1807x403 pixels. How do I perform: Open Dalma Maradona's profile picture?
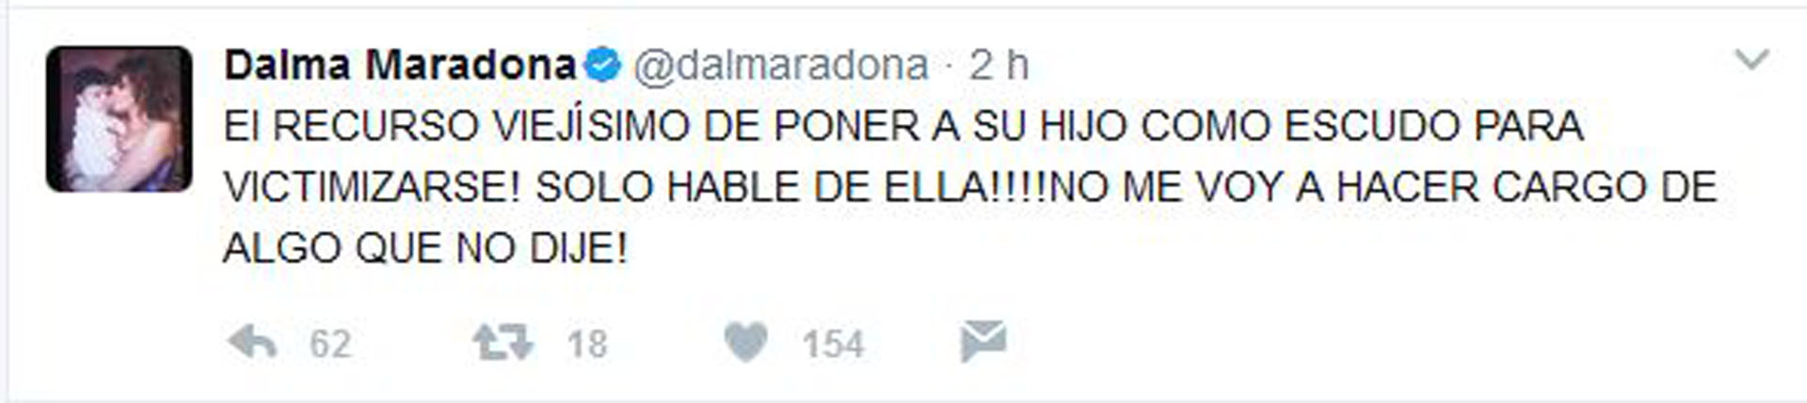pos(119,118)
